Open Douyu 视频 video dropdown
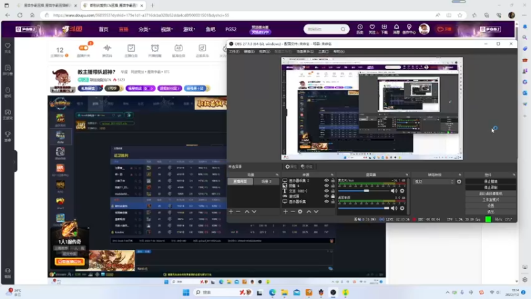Image resolution: width=531 pixels, height=299 pixels. coord(167,29)
